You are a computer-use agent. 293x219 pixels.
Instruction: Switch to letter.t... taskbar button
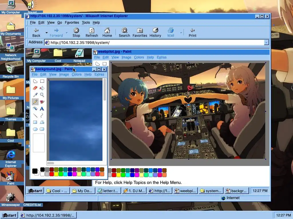click(x=108, y=191)
